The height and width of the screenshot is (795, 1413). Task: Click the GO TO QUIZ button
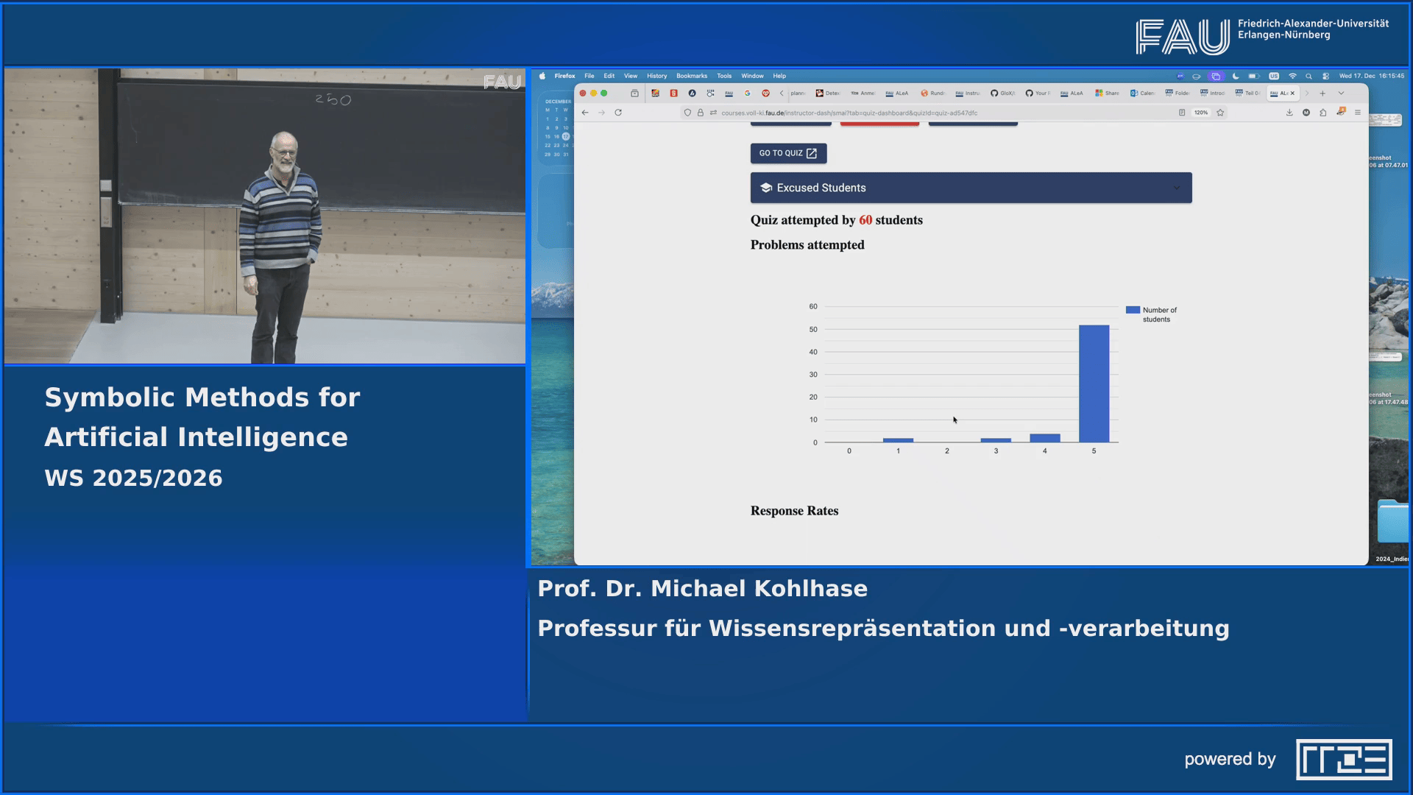tap(787, 153)
